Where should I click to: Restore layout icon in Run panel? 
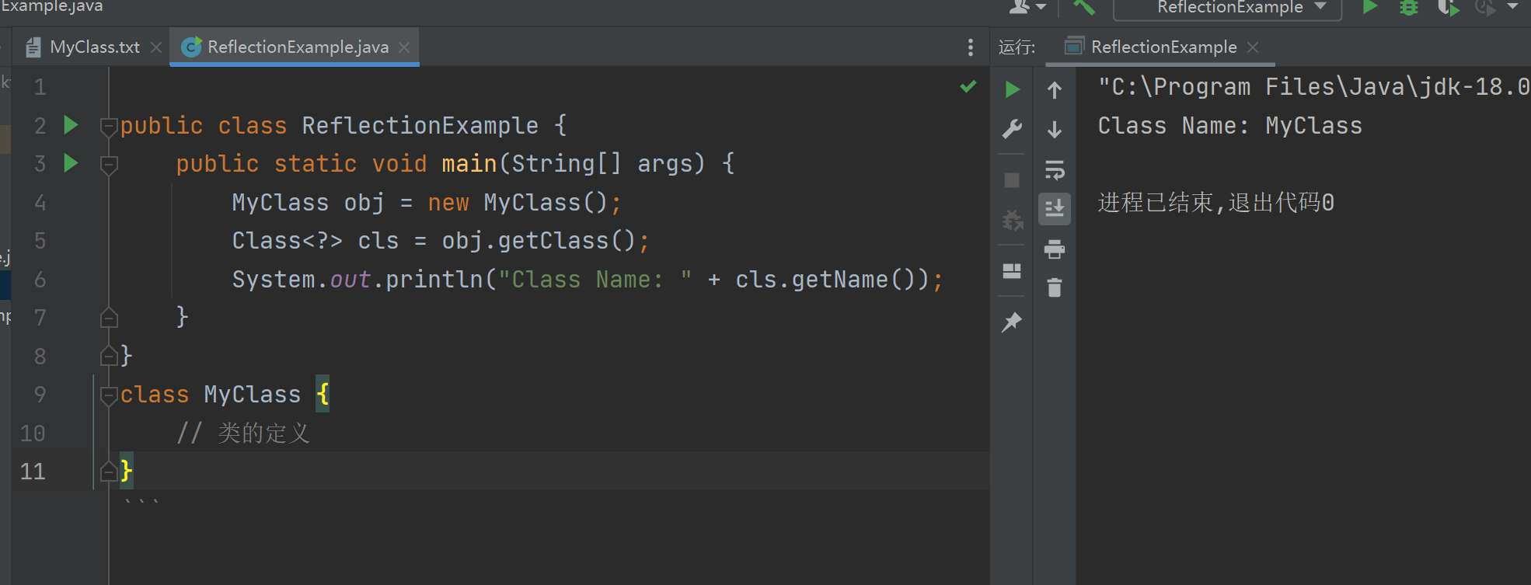pyautogui.click(x=1012, y=271)
